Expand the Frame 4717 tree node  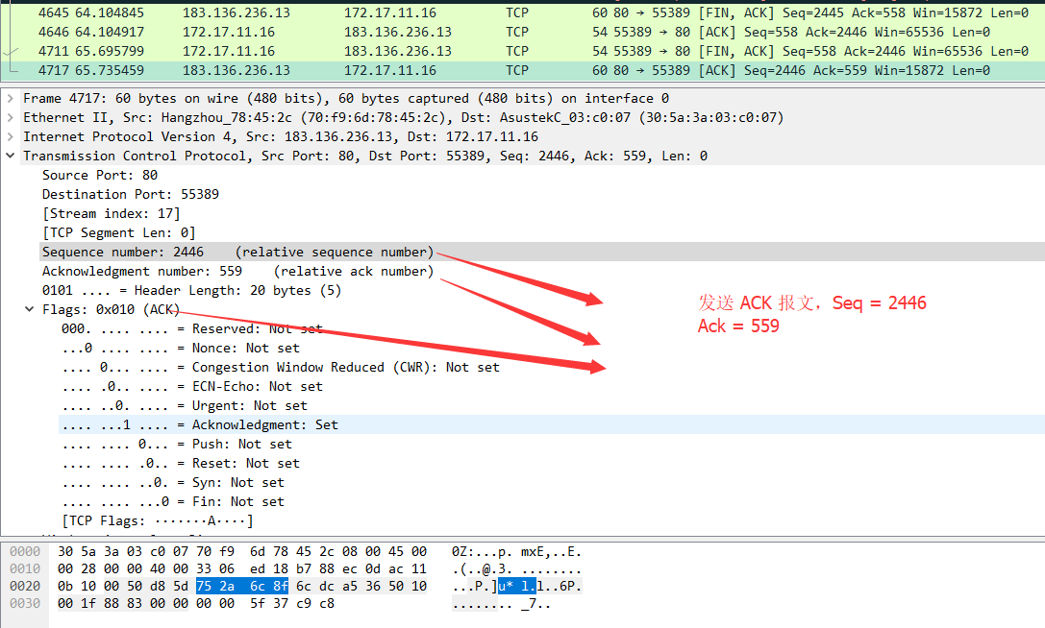pyautogui.click(x=11, y=98)
